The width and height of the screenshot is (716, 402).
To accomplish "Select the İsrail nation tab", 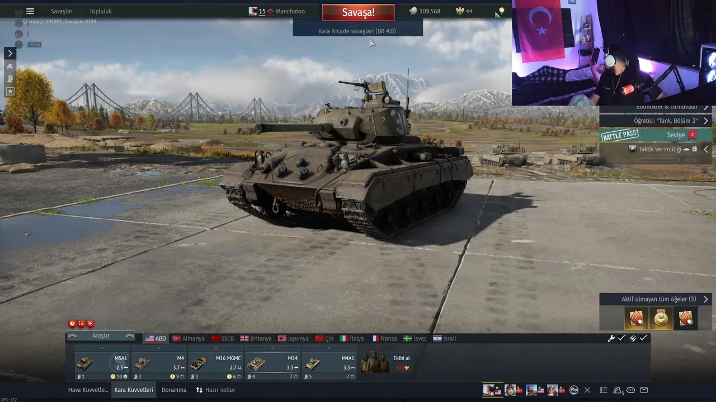I will [445, 338].
